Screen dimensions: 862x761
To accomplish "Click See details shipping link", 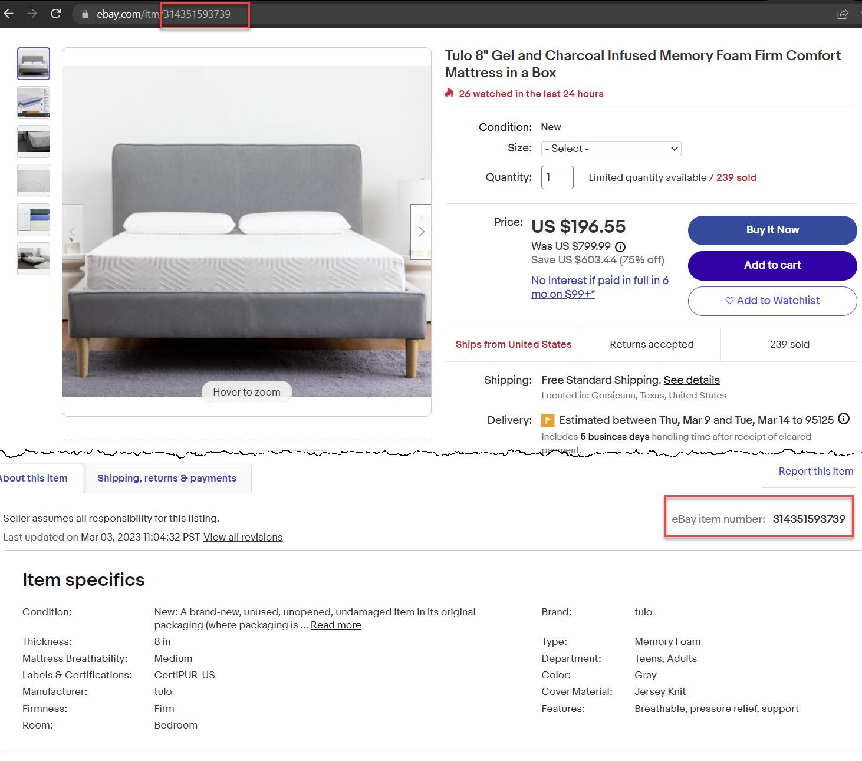I will point(692,380).
